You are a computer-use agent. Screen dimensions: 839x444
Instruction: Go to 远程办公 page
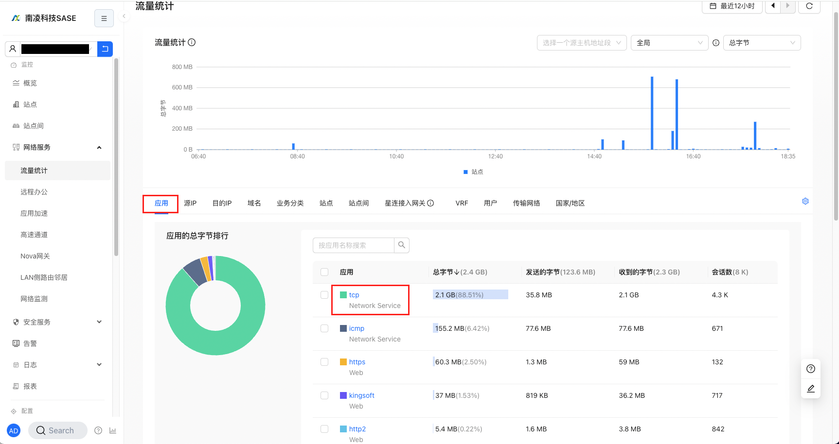click(34, 192)
